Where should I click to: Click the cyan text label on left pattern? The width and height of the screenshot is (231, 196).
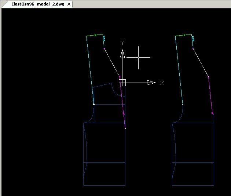click(x=104, y=38)
